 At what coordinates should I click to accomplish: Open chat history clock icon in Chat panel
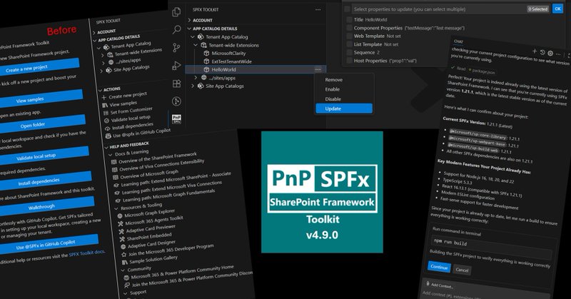click(x=542, y=52)
